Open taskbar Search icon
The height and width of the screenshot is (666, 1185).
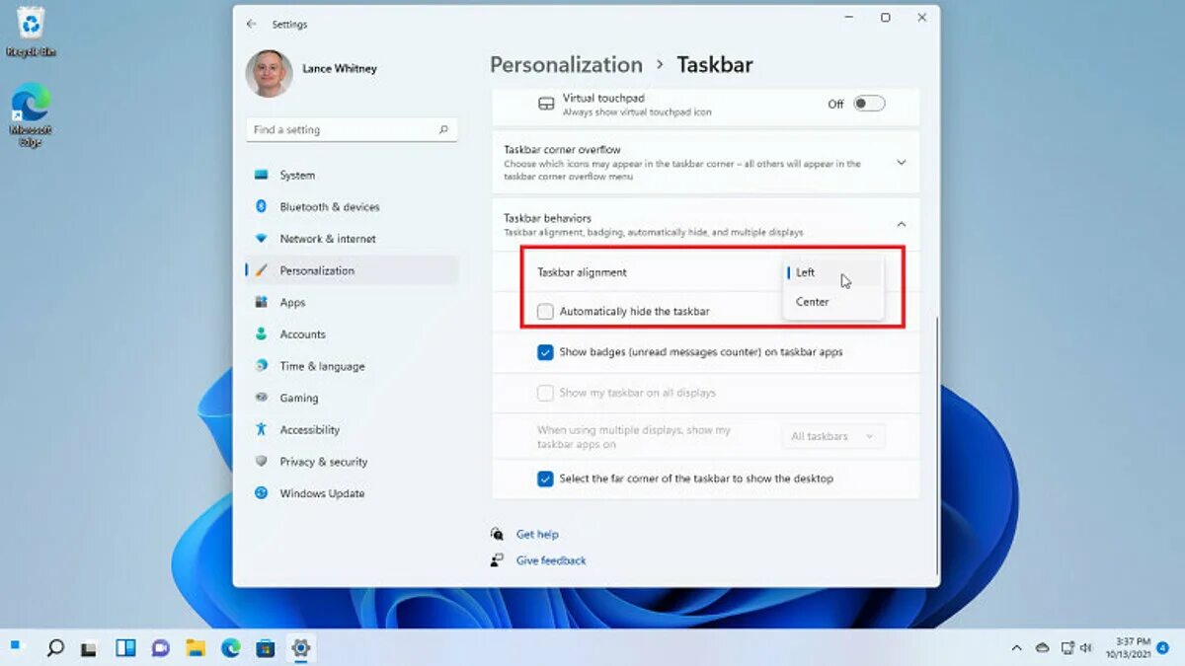point(55,648)
